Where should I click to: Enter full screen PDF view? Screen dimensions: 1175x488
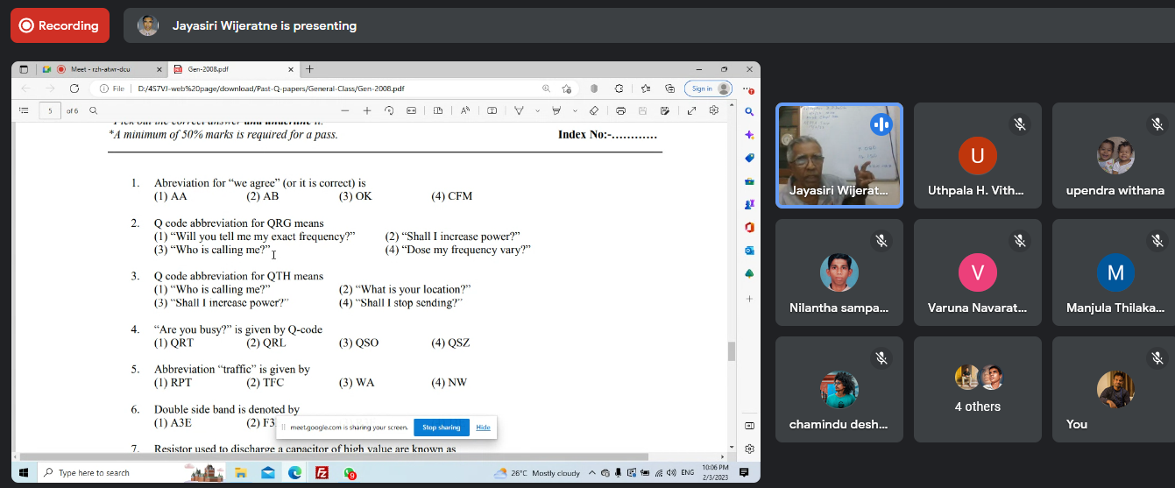[691, 110]
